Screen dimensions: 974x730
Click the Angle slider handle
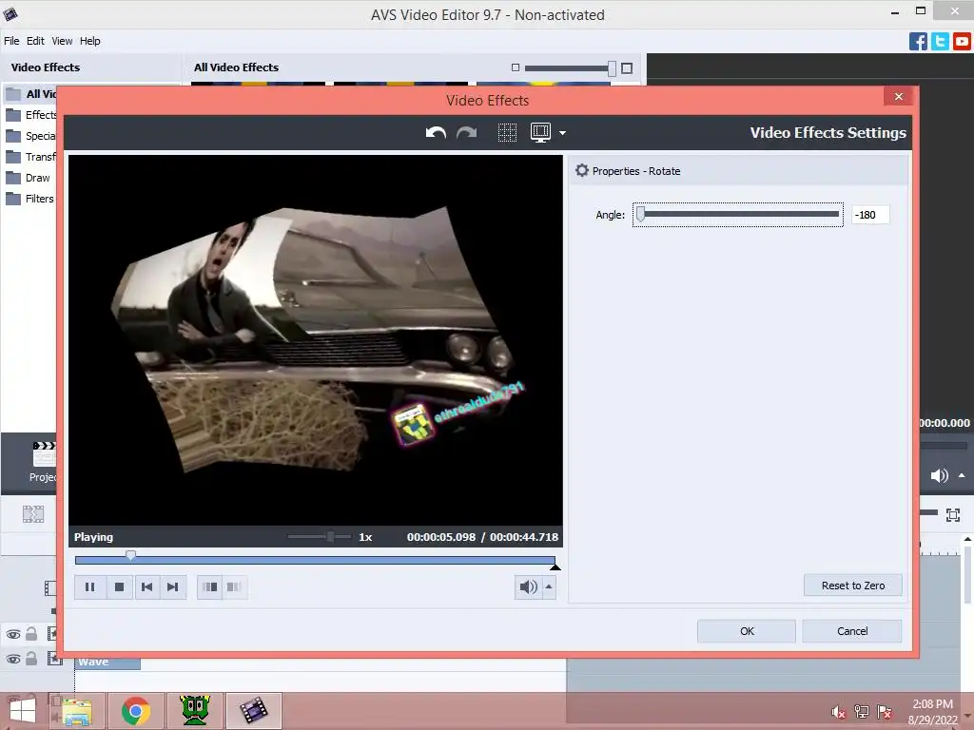(640, 214)
